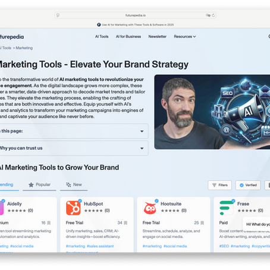Viewport: 270px width, 270px height.
Task: Click the #marketing tag on Hootsuite card
Action: coord(152,246)
